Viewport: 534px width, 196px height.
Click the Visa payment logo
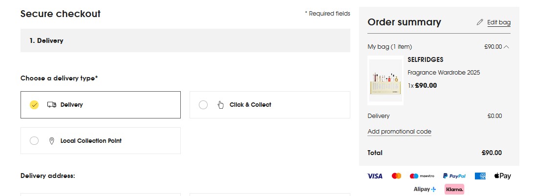click(x=375, y=176)
